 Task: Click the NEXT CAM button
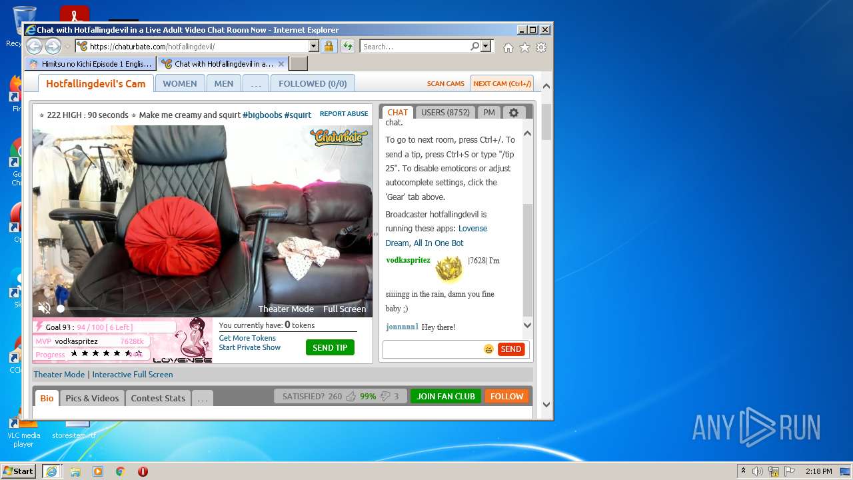pyautogui.click(x=502, y=83)
